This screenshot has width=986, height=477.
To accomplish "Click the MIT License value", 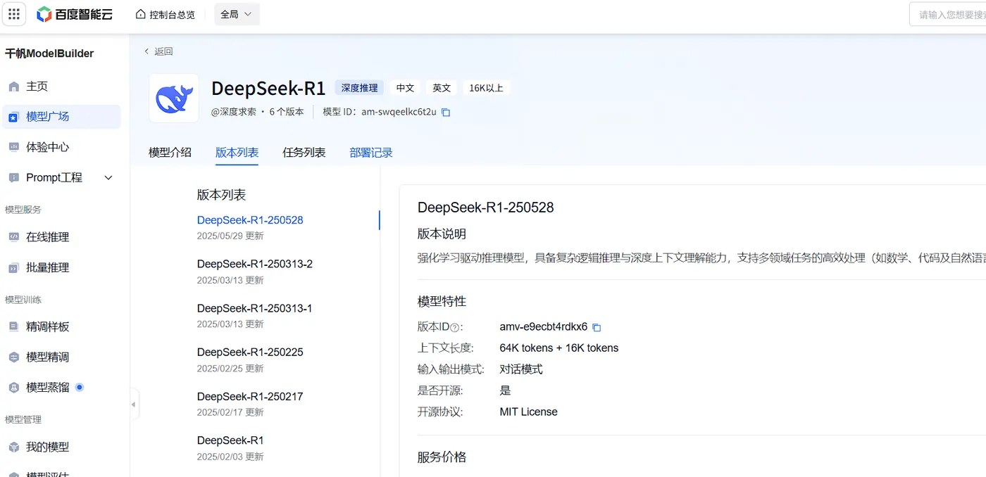I will tap(528, 412).
